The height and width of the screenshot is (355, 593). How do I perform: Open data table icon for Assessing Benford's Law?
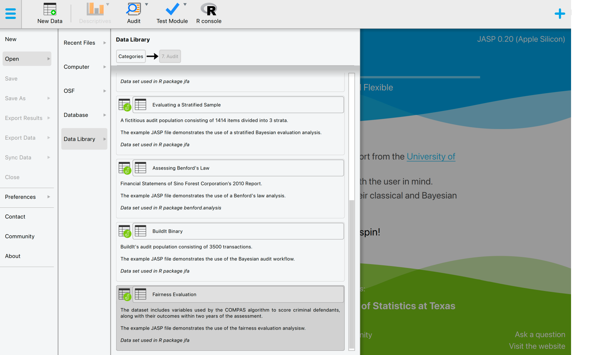140,168
